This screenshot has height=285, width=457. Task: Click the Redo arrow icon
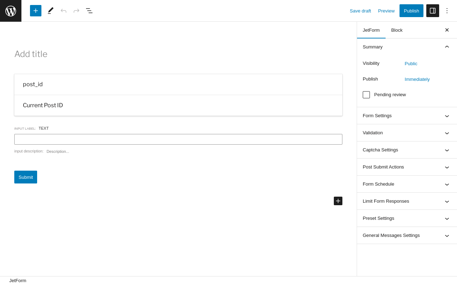(x=76, y=11)
